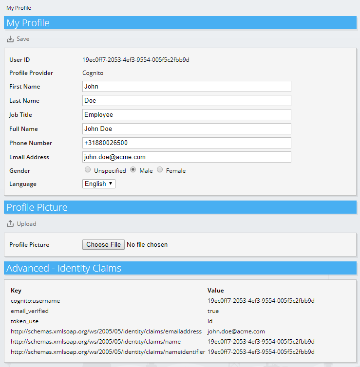The image size is (360, 367).
Task: Focus the Phone Number input field
Action: pos(187,143)
